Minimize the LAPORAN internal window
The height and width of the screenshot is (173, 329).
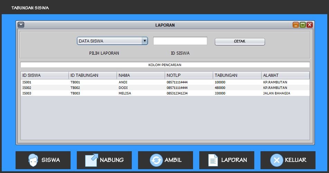coord(296,25)
